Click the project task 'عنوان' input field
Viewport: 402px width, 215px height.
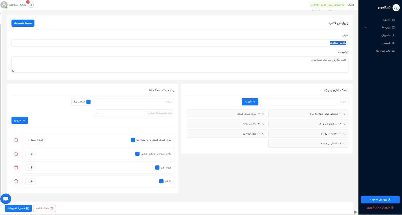tap(304, 102)
